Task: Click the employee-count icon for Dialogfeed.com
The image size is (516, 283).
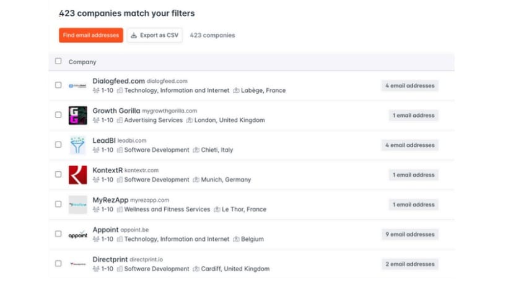Action: [96, 90]
